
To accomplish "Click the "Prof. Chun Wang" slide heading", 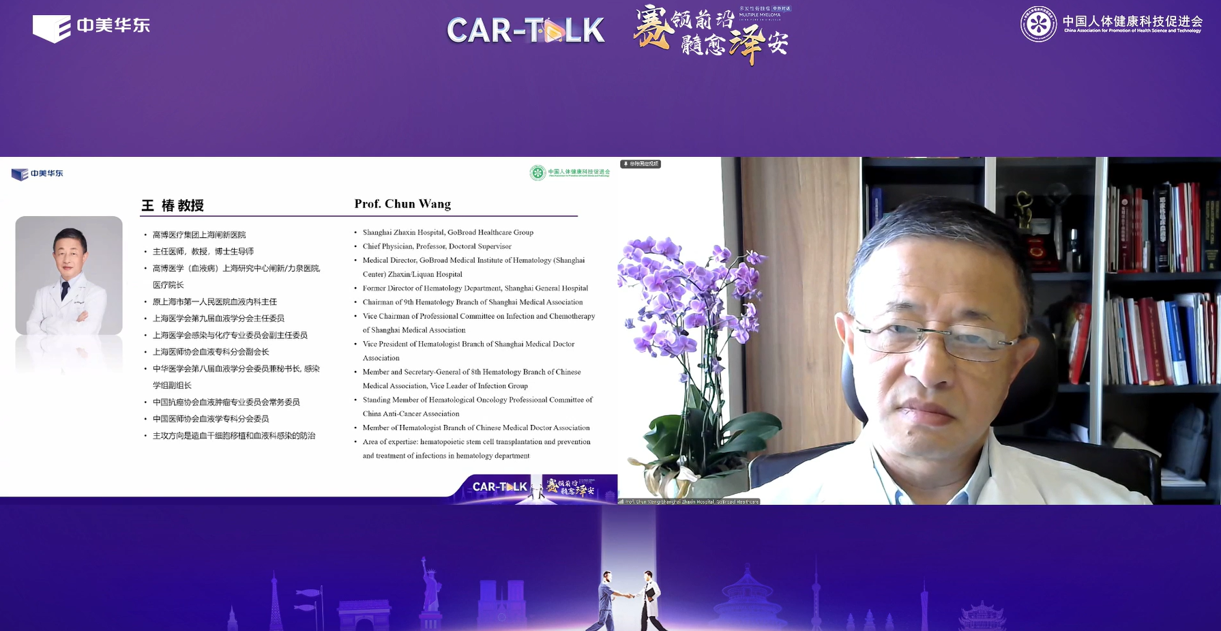I will point(402,204).
